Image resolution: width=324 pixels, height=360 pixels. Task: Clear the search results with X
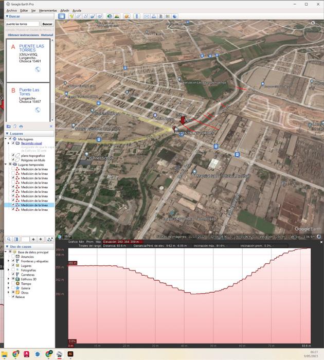tap(51, 127)
